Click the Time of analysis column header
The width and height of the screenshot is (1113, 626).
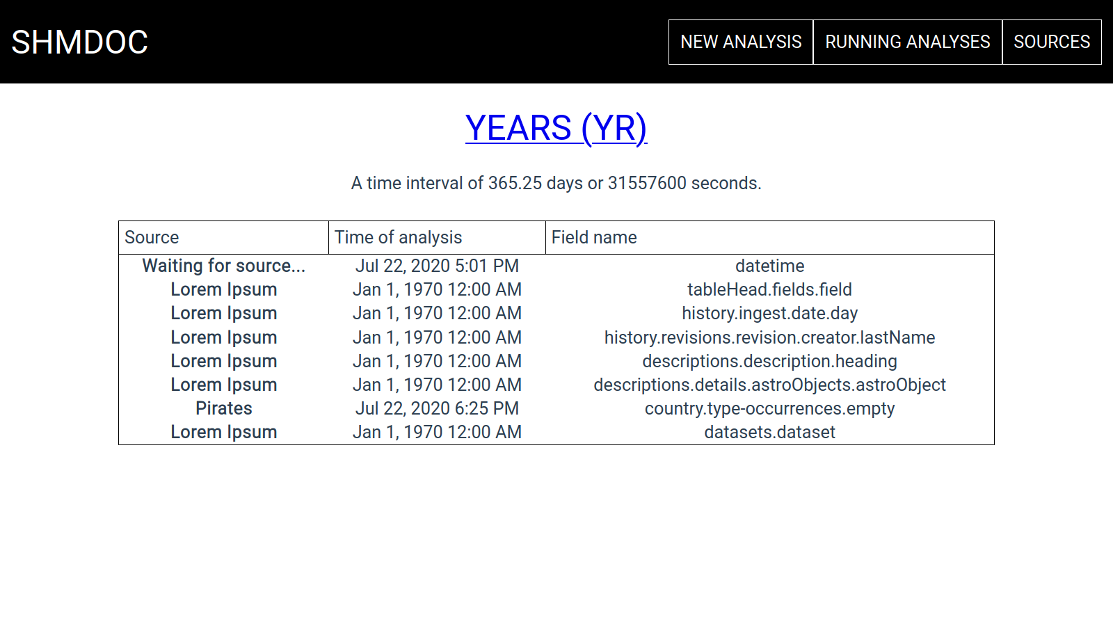(x=398, y=238)
